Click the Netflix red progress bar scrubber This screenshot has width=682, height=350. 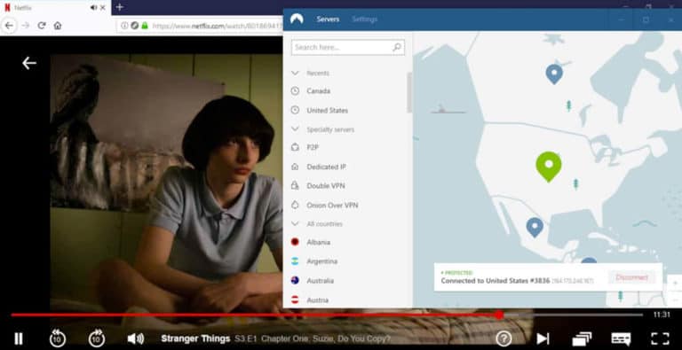(x=499, y=315)
